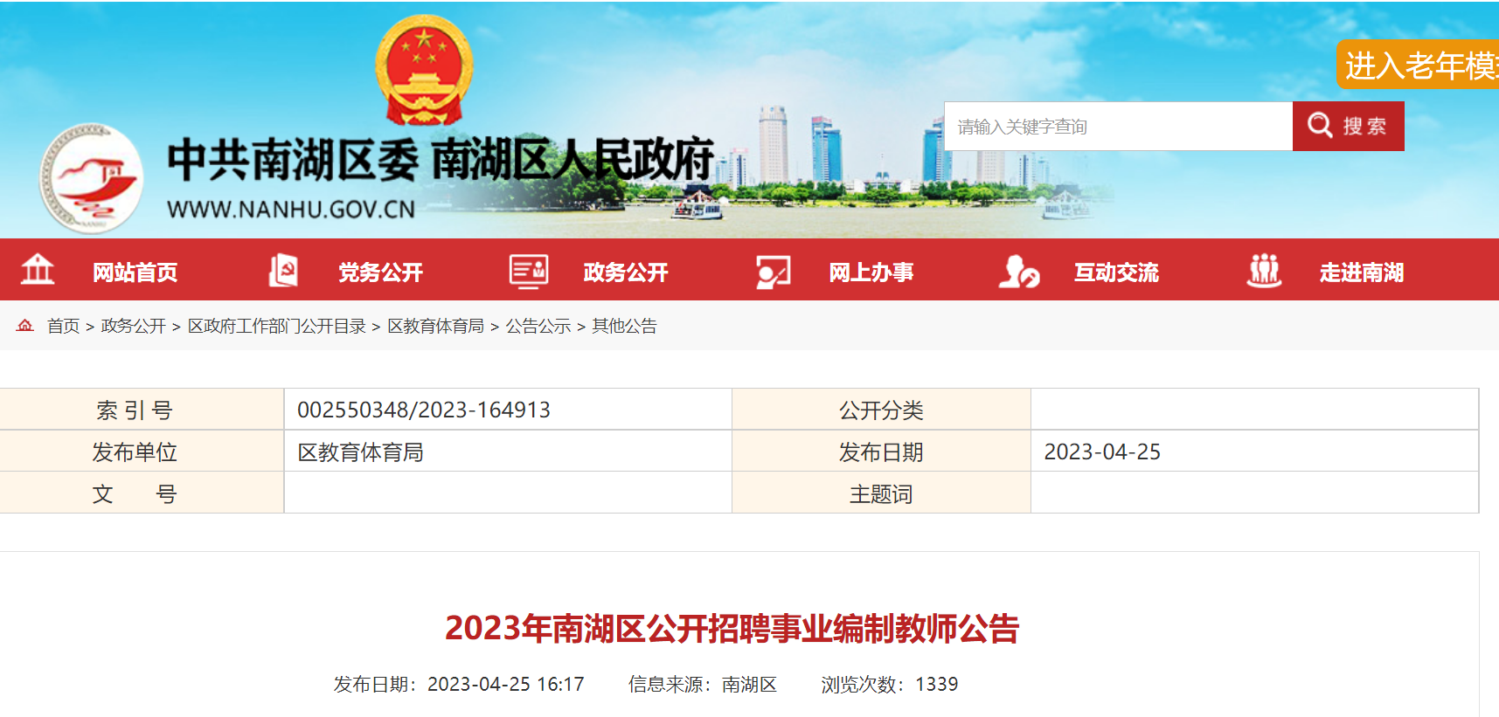The image size is (1499, 717).
Task: Go to 政务公开 in the breadcrumb
Action: coord(134,326)
